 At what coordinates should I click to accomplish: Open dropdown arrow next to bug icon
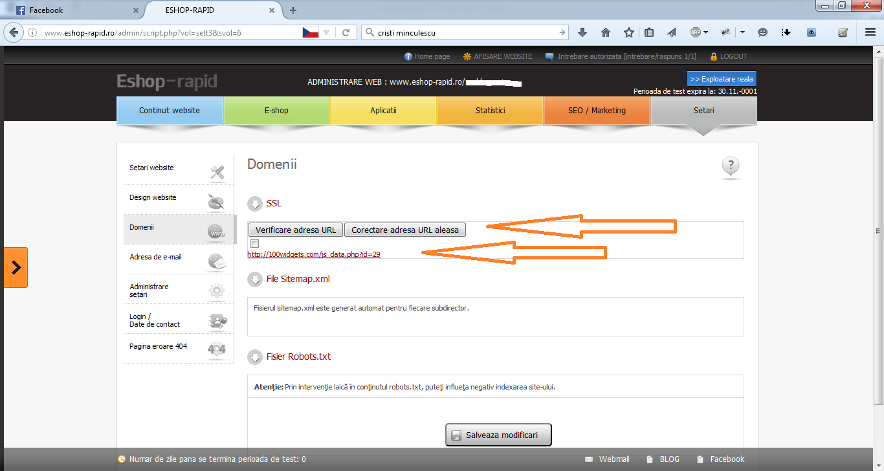743,32
